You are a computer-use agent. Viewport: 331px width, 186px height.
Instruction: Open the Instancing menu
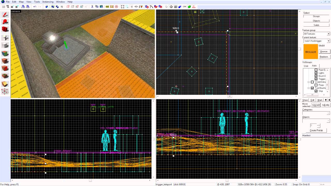[48, 2]
